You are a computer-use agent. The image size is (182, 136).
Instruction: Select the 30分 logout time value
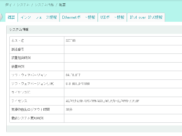(x=69, y=109)
